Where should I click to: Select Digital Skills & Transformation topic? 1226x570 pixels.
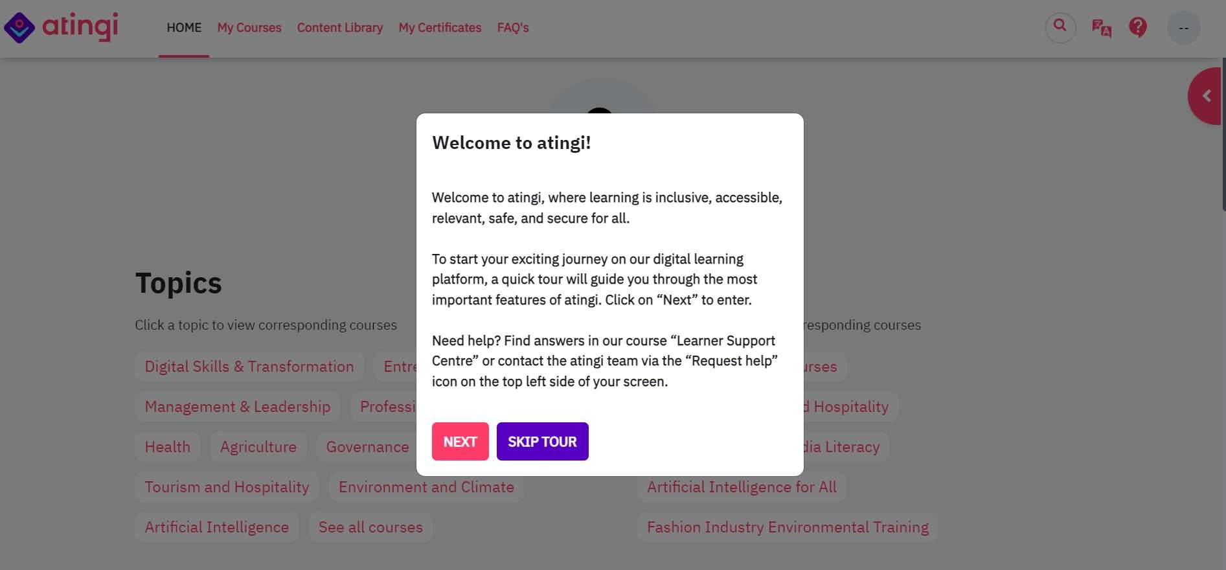pos(249,367)
